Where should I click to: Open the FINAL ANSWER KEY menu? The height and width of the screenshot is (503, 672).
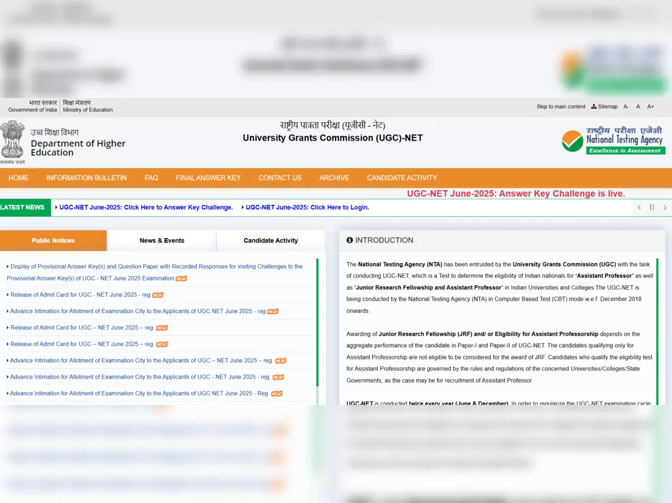click(208, 178)
